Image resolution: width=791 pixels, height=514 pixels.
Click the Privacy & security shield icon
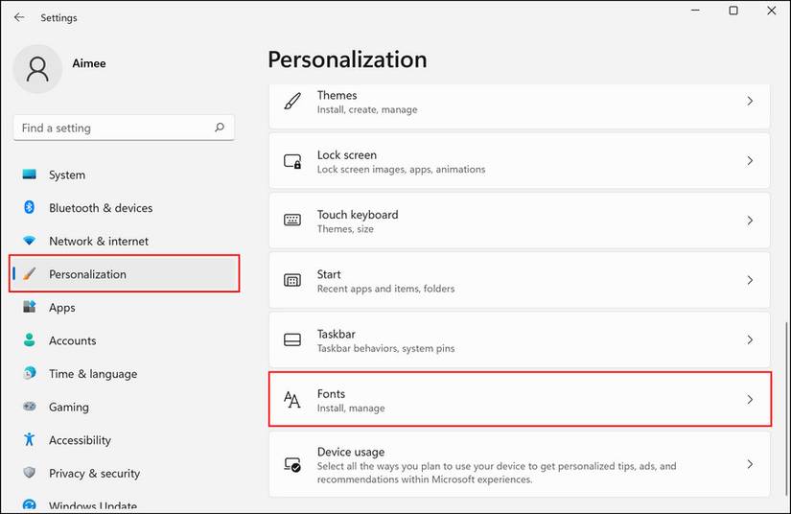[30, 473]
